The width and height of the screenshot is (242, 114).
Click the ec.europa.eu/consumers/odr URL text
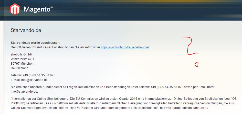coord(184,108)
